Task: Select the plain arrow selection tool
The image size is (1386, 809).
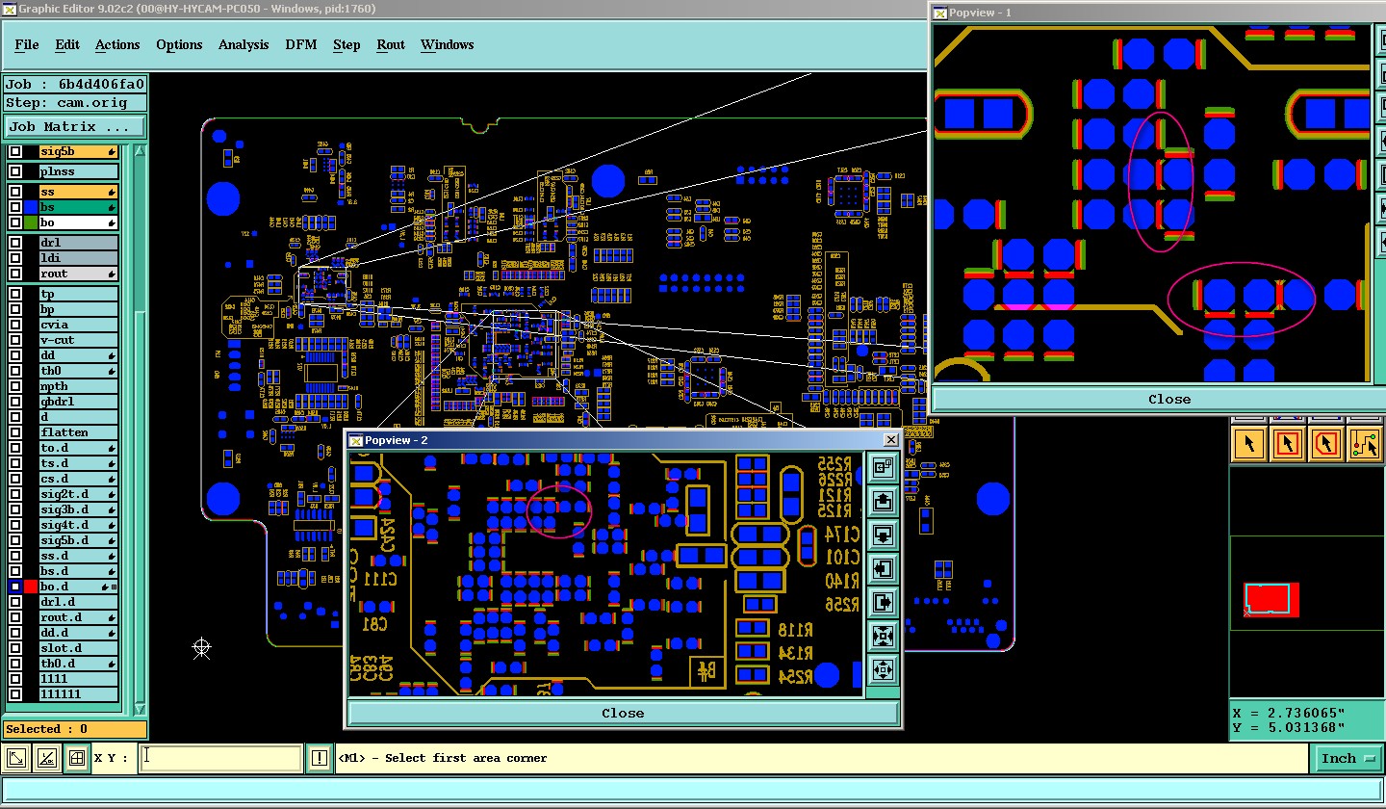Action: pyautogui.click(x=1249, y=444)
